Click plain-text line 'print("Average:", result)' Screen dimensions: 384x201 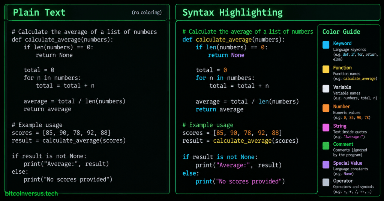pos(66,164)
